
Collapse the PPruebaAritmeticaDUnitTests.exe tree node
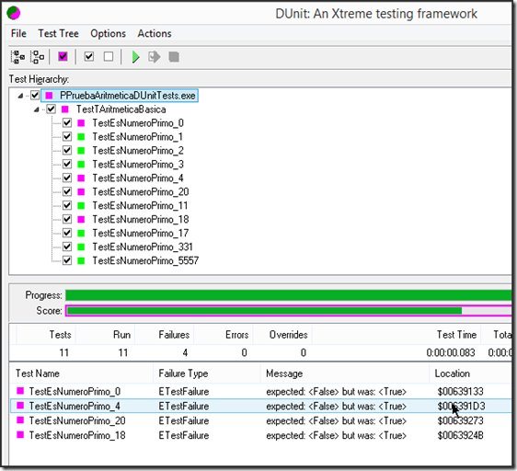click(20, 96)
